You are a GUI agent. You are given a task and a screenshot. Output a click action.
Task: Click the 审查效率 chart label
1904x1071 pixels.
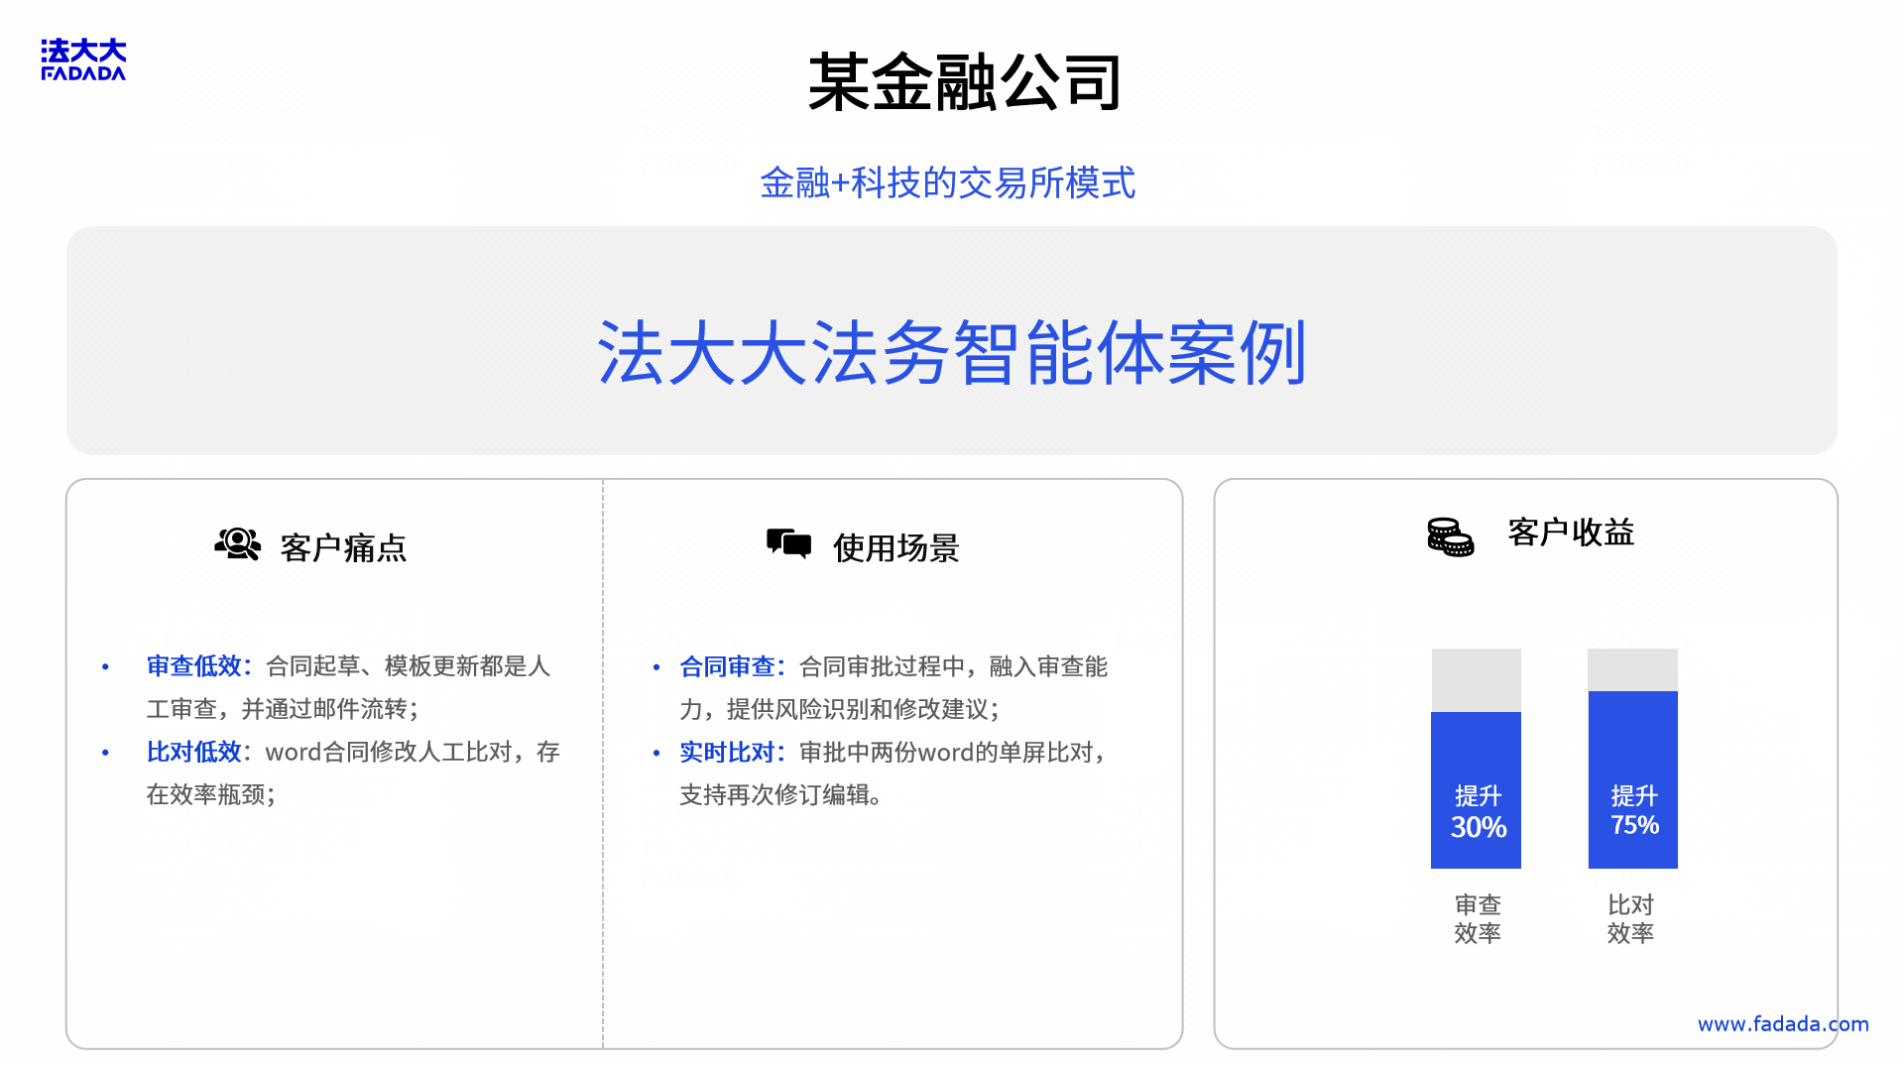tap(1477, 918)
